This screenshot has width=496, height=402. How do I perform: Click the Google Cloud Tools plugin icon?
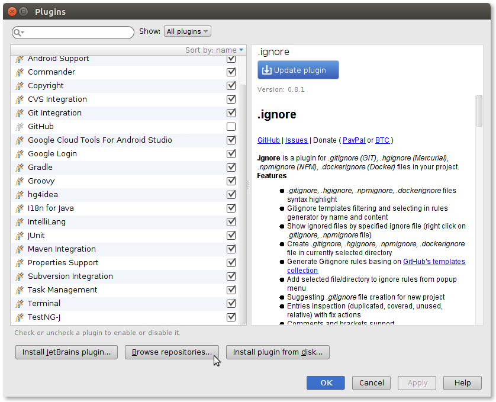(x=20, y=140)
